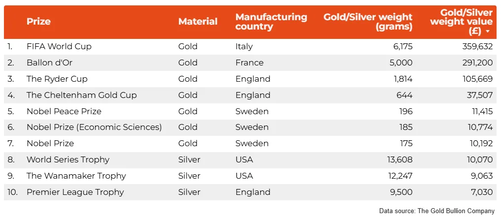Select the FIFA World Cup row
This screenshot has height=221, width=501.
[x=59, y=46]
